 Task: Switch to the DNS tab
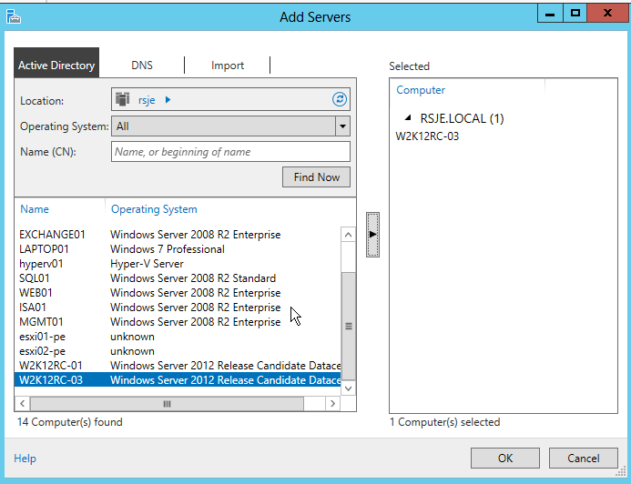click(x=142, y=66)
